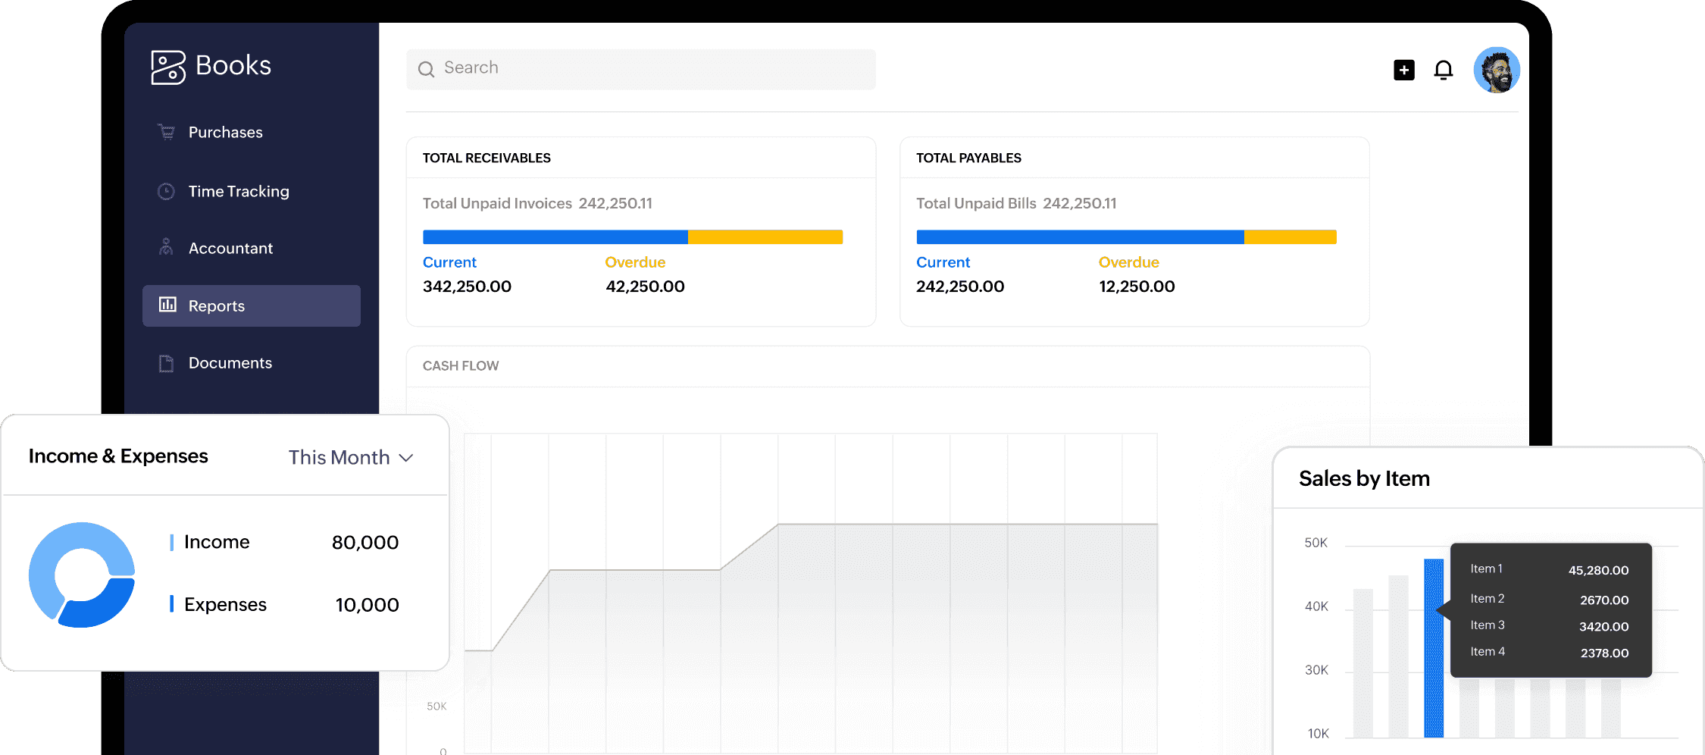Open the user profile avatar

[x=1496, y=70]
